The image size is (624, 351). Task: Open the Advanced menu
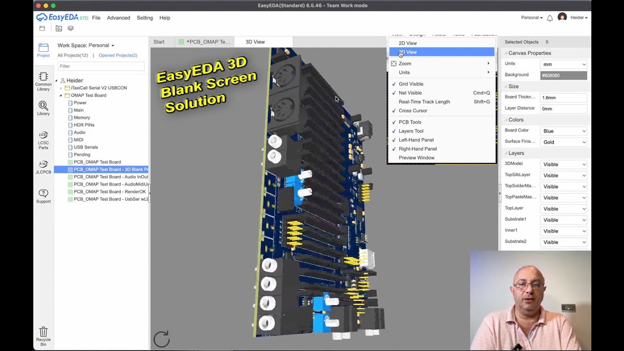point(118,18)
